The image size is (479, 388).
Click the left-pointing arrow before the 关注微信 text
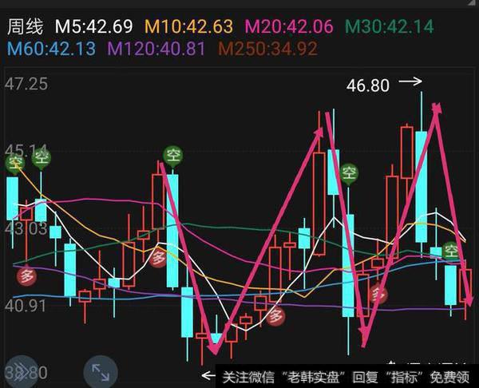pyautogui.click(x=210, y=375)
